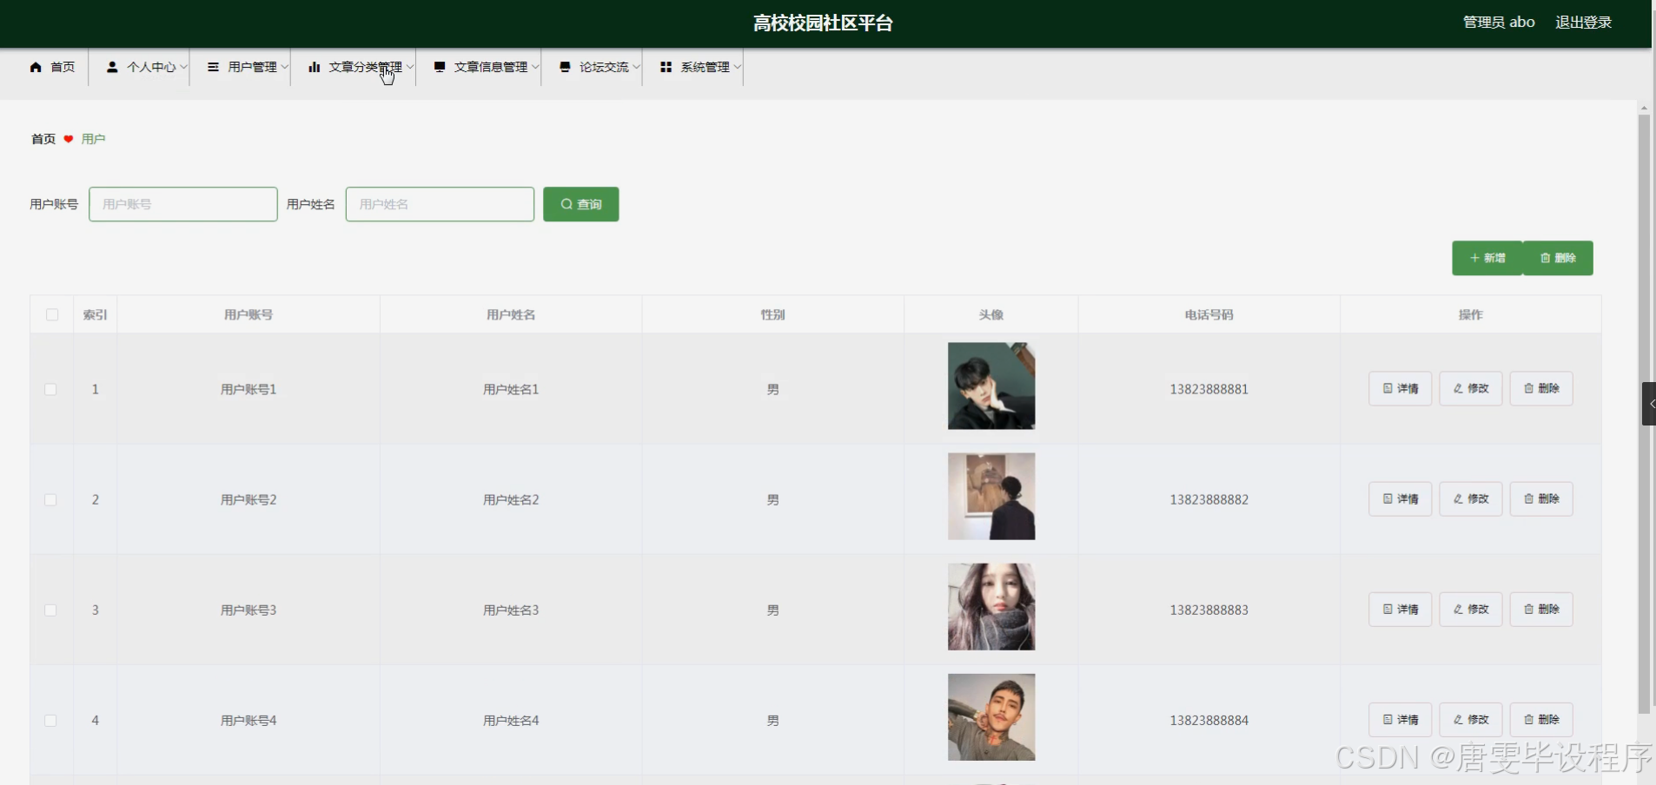Check the checkbox for row 用户账号2
Viewport: 1656px width, 785px height.
point(50,499)
